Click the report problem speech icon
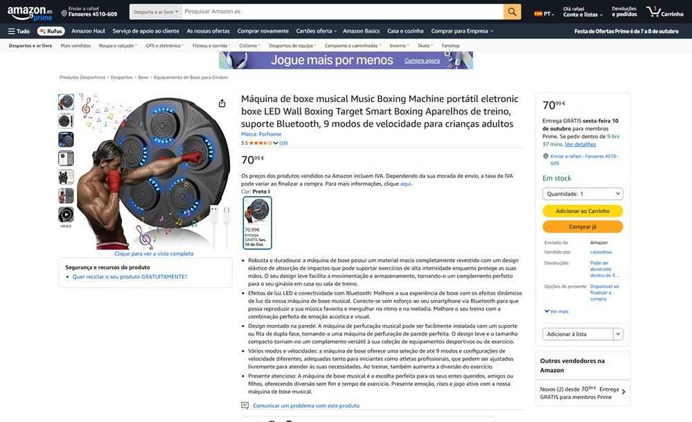Image resolution: width=692 pixels, height=422 pixels. point(245,405)
